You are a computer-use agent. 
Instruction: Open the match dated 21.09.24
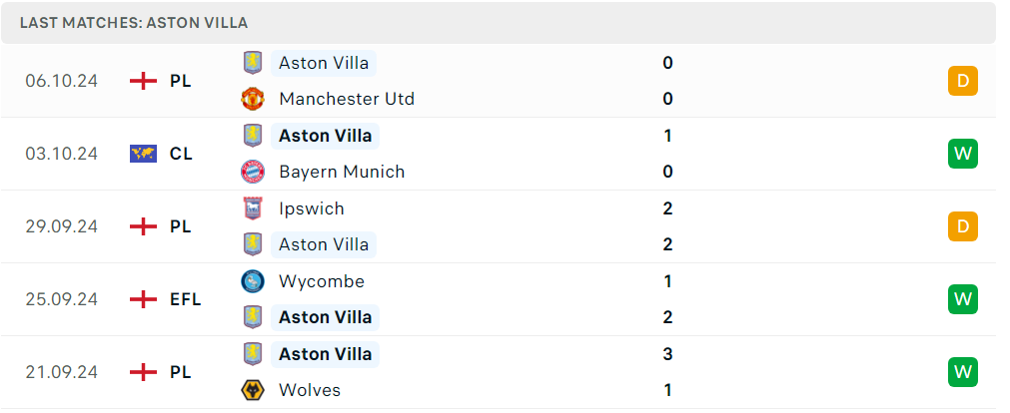(499, 372)
